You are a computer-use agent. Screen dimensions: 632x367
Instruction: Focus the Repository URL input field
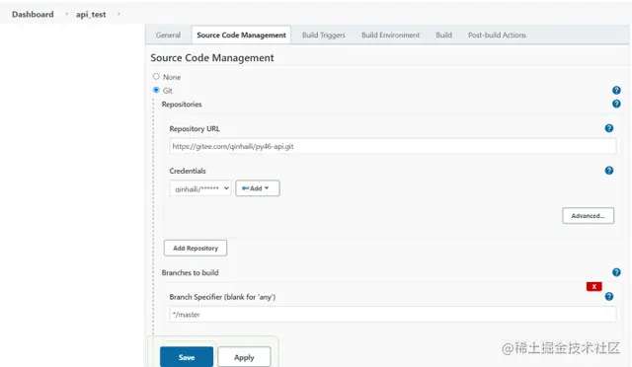[393, 146]
